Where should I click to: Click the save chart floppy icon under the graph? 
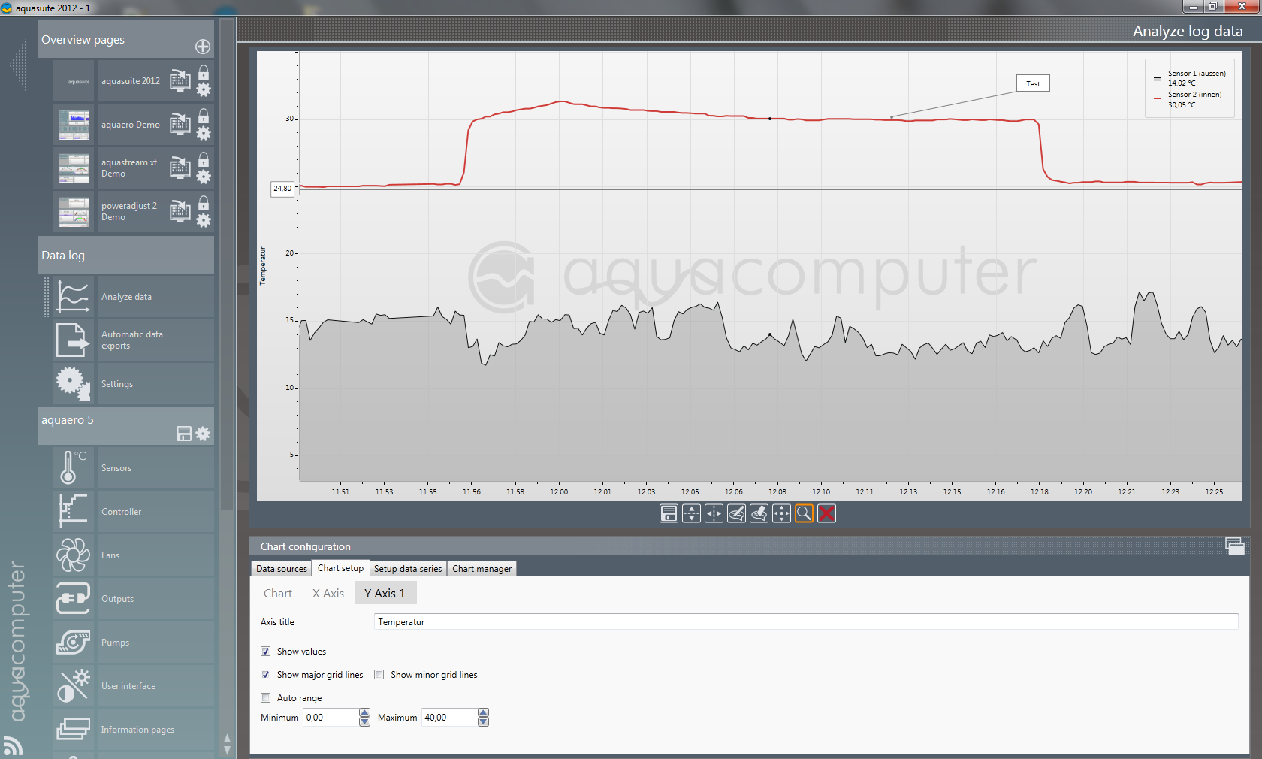pos(669,513)
